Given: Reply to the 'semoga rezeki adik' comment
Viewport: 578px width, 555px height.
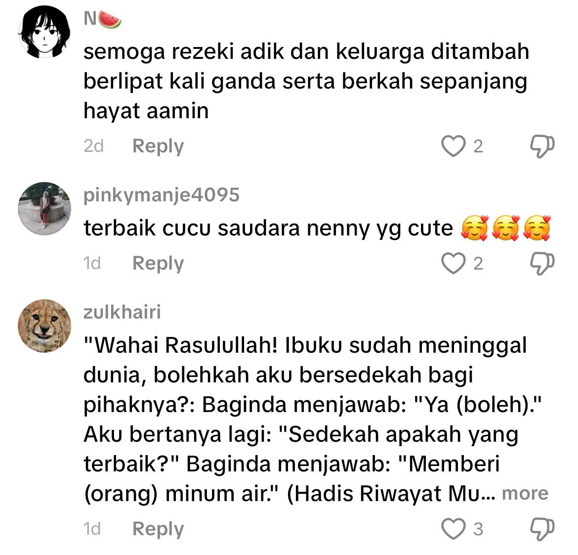Looking at the screenshot, I should [x=158, y=146].
